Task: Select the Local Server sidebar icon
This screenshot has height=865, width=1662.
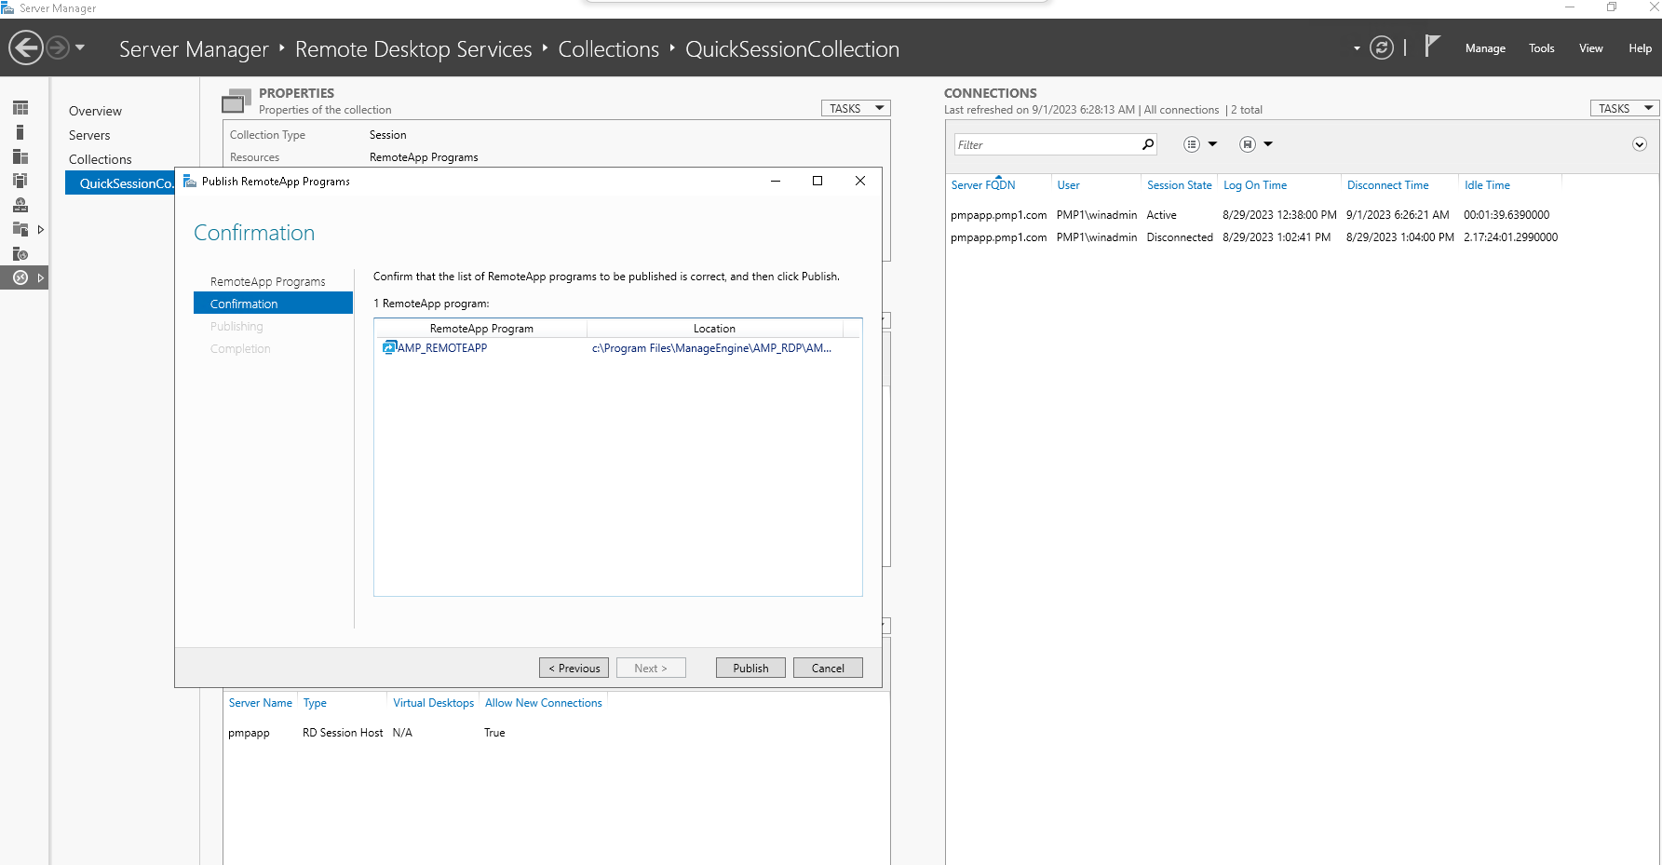Action: 20,132
